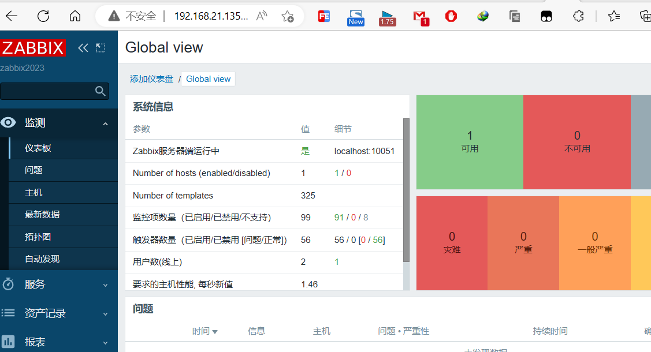Expand the 资产记录 menu section
Viewport: 651px width, 352px height.
click(x=106, y=314)
